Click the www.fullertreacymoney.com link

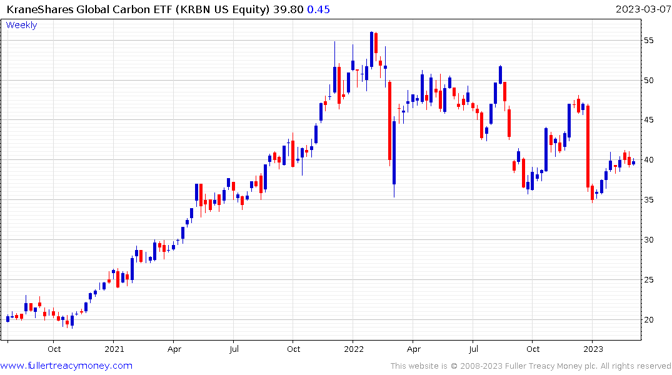click(66, 366)
